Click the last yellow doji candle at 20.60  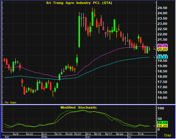pos(150,49)
